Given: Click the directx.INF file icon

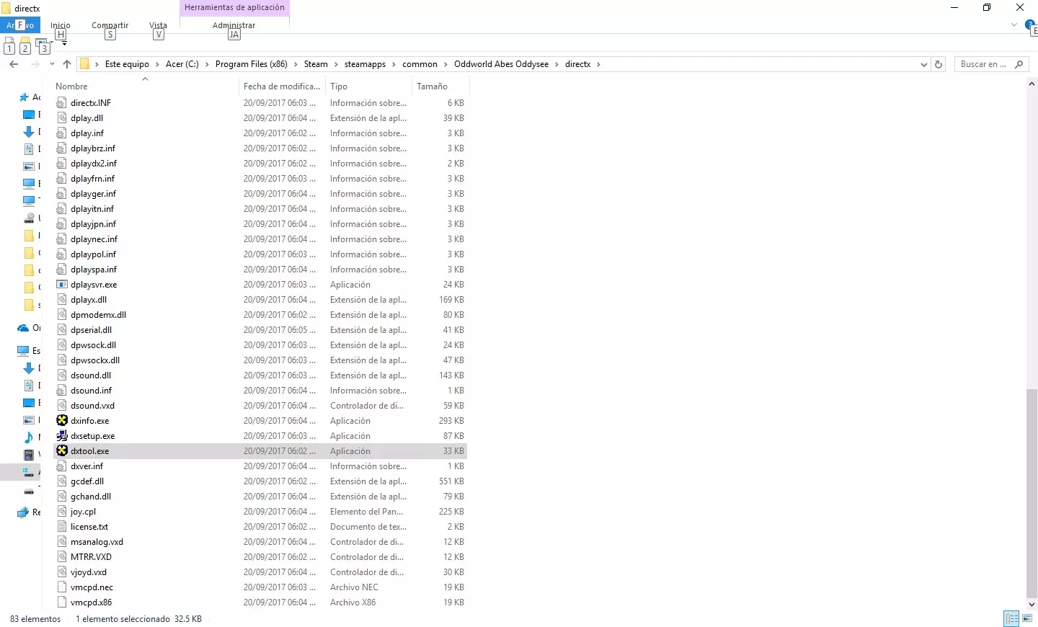Looking at the screenshot, I should [x=62, y=103].
